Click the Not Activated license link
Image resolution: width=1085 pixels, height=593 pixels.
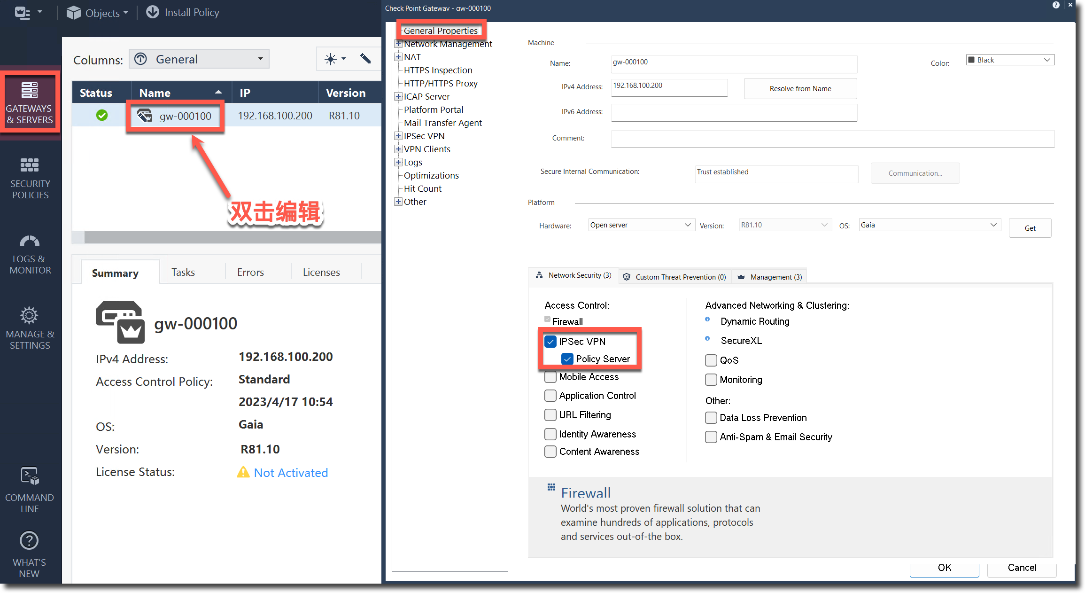pyautogui.click(x=291, y=473)
